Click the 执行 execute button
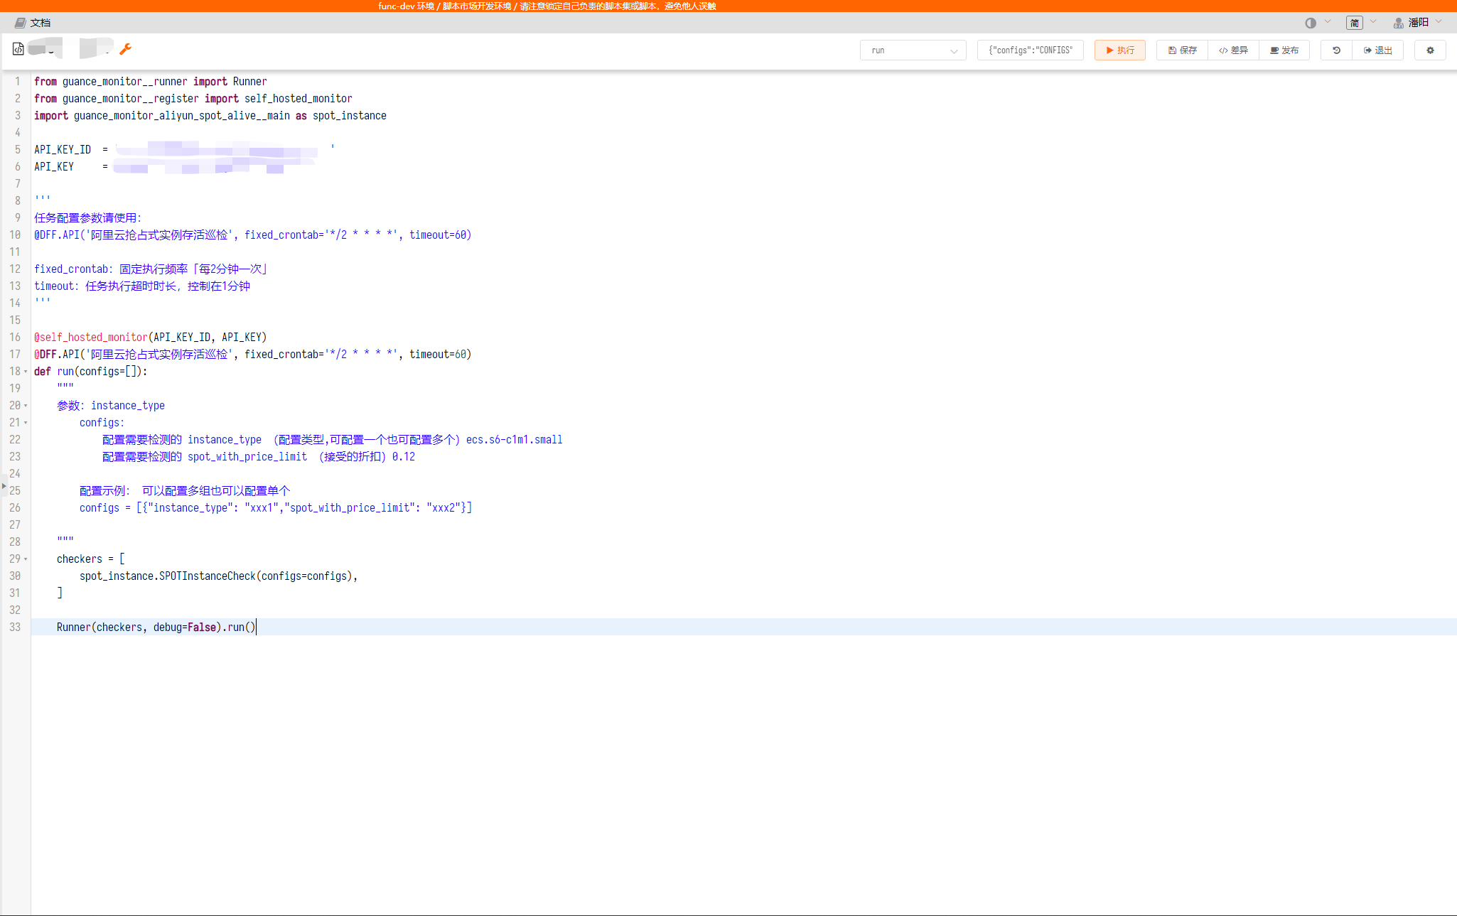 point(1119,50)
